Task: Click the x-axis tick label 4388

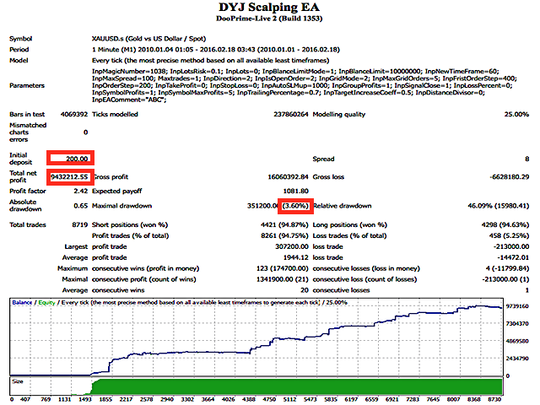Action: click(249, 399)
